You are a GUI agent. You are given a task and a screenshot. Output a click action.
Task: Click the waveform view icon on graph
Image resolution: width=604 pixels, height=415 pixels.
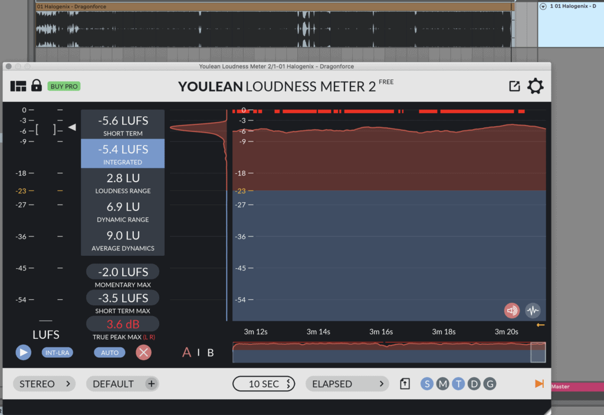coord(533,310)
